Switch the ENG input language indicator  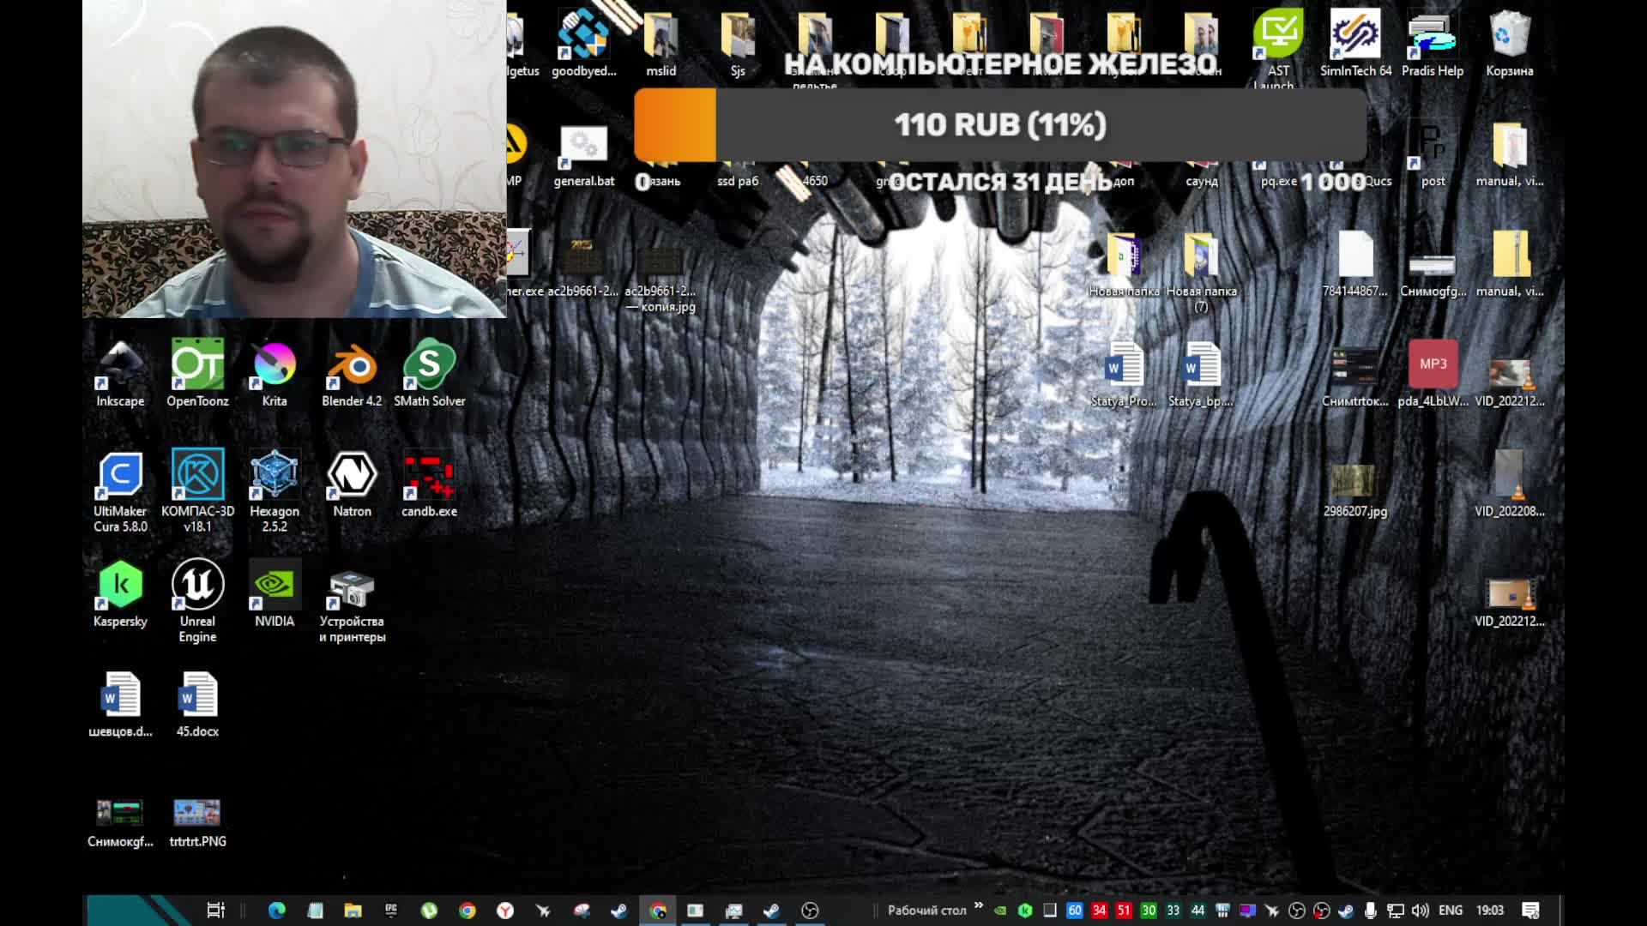pyautogui.click(x=1450, y=911)
